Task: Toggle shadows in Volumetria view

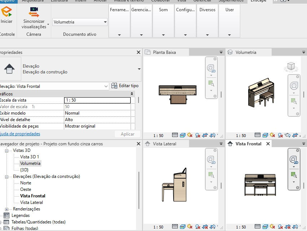Action: pyautogui.click(x=280, y=135)
